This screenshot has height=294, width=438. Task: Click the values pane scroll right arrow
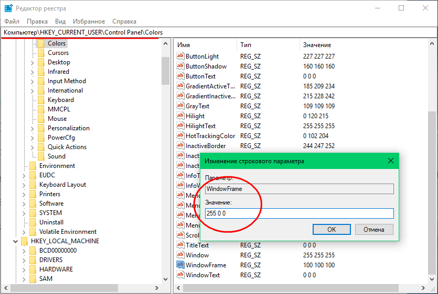pos(423,288)
